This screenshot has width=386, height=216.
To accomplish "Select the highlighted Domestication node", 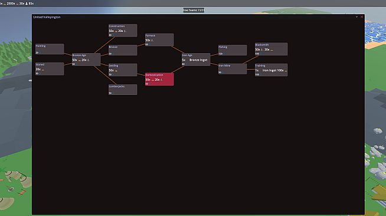I will pos(159,79).
